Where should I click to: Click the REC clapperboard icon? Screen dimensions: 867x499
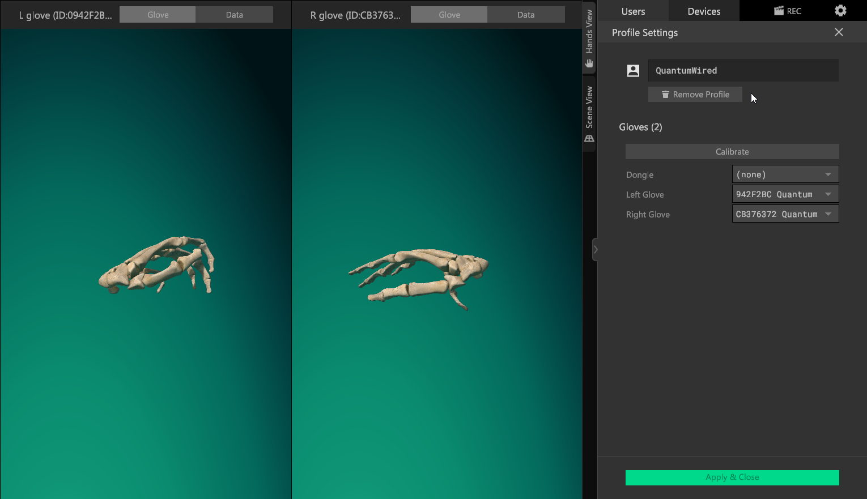(779, 11)
